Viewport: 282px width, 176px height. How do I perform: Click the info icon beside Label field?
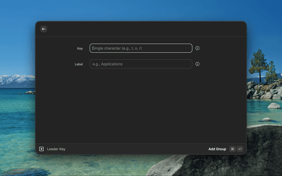[x=197, y=64]
